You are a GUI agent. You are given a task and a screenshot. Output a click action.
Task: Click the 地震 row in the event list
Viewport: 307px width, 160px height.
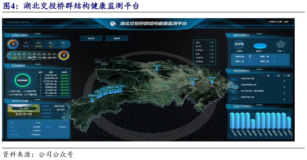(204, 54)
